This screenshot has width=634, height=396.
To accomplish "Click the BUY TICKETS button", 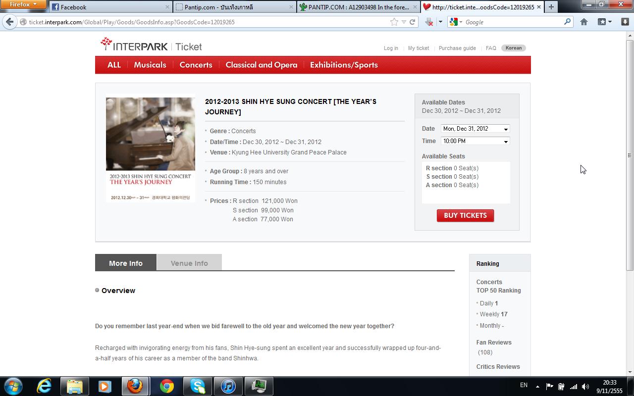I will (465, 215).
